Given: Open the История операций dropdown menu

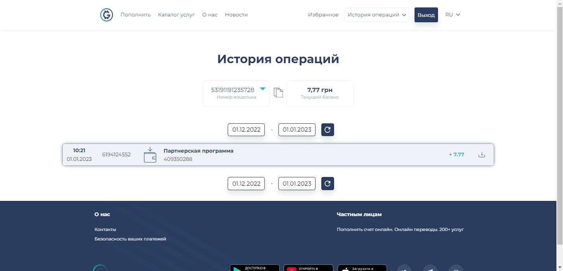Looking at the screenshot, I should (x=377, y=15).
